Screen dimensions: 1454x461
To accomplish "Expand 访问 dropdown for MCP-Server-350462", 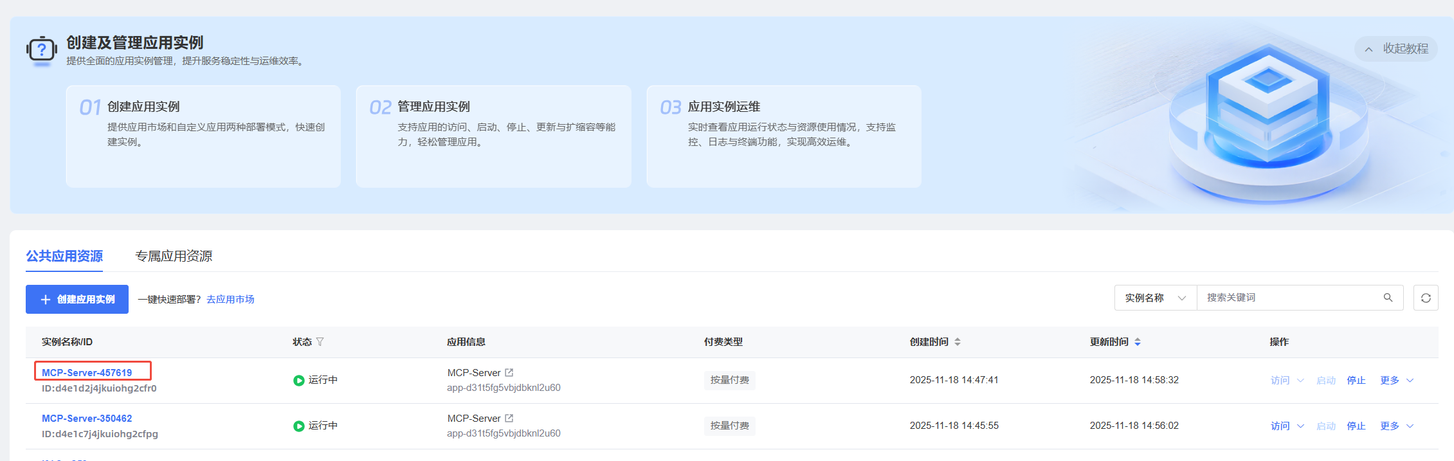I will pyautogui.click(x=1287, y=426).
